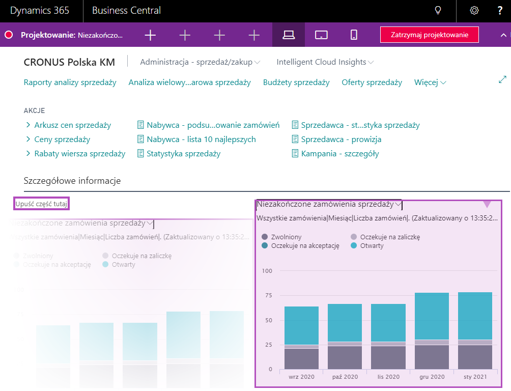Switch designer preview to phone view
Screen dimensions: 511x391
pos(354,35)
